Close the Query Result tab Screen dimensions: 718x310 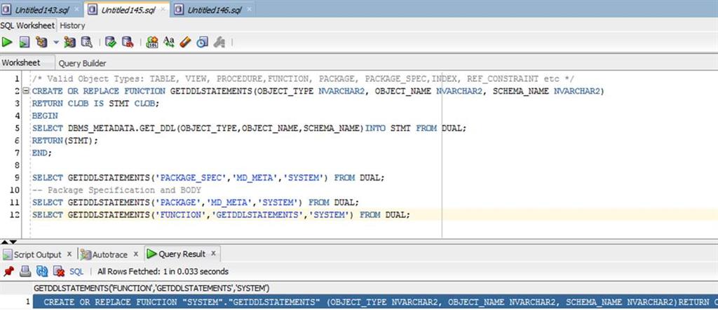point(213,254)
